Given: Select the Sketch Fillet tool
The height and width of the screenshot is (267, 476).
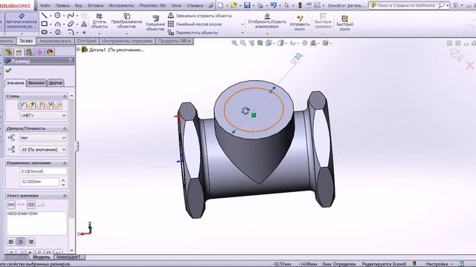Looking at the screenshot, I should point(71,32).
